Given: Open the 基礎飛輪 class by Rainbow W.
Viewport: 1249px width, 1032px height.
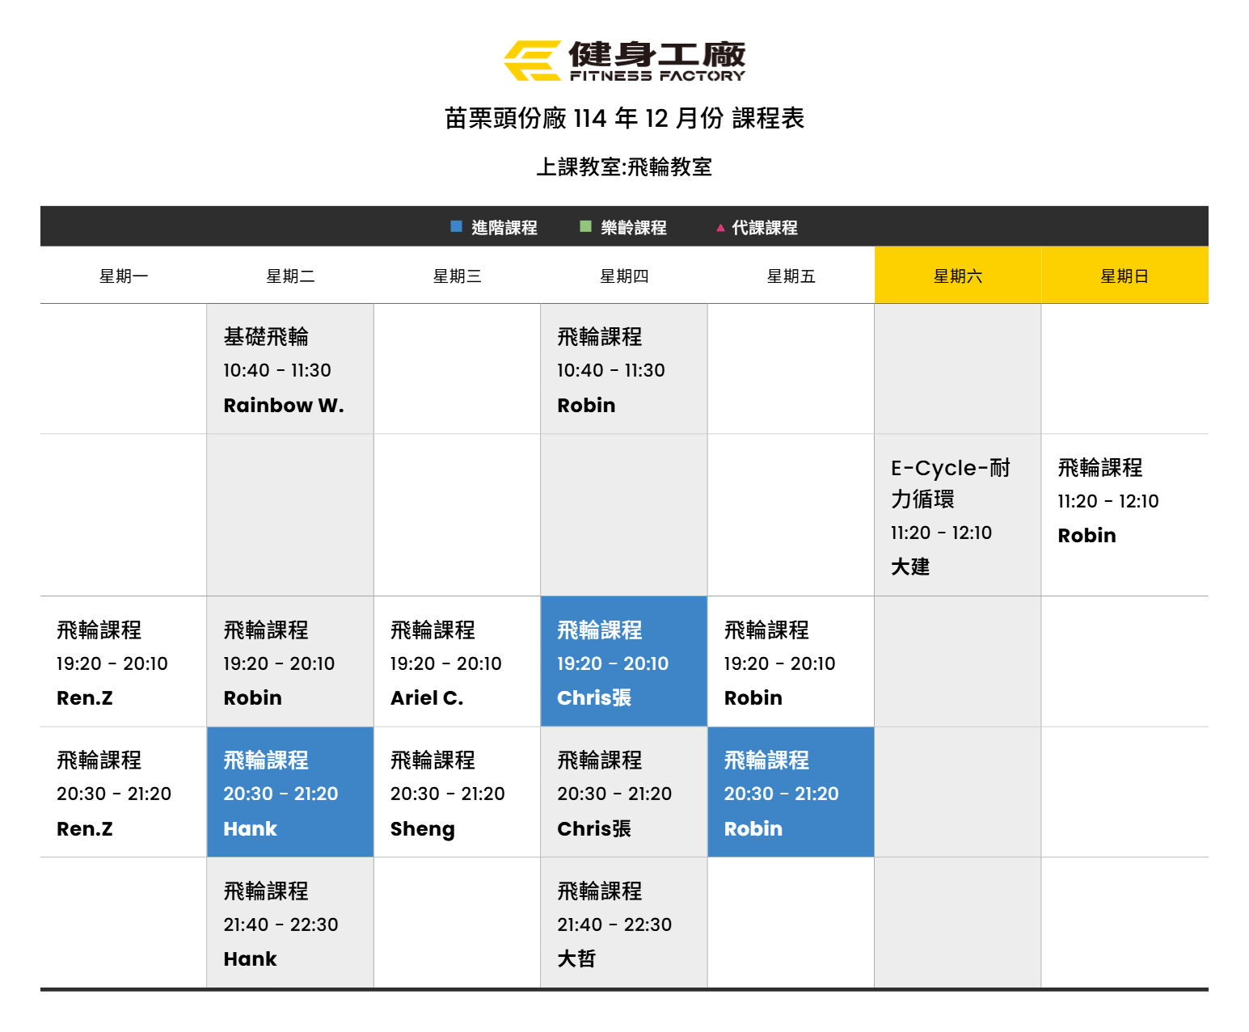Looking at the screenshot, I should pyautogui.click(x=289, y=370).
